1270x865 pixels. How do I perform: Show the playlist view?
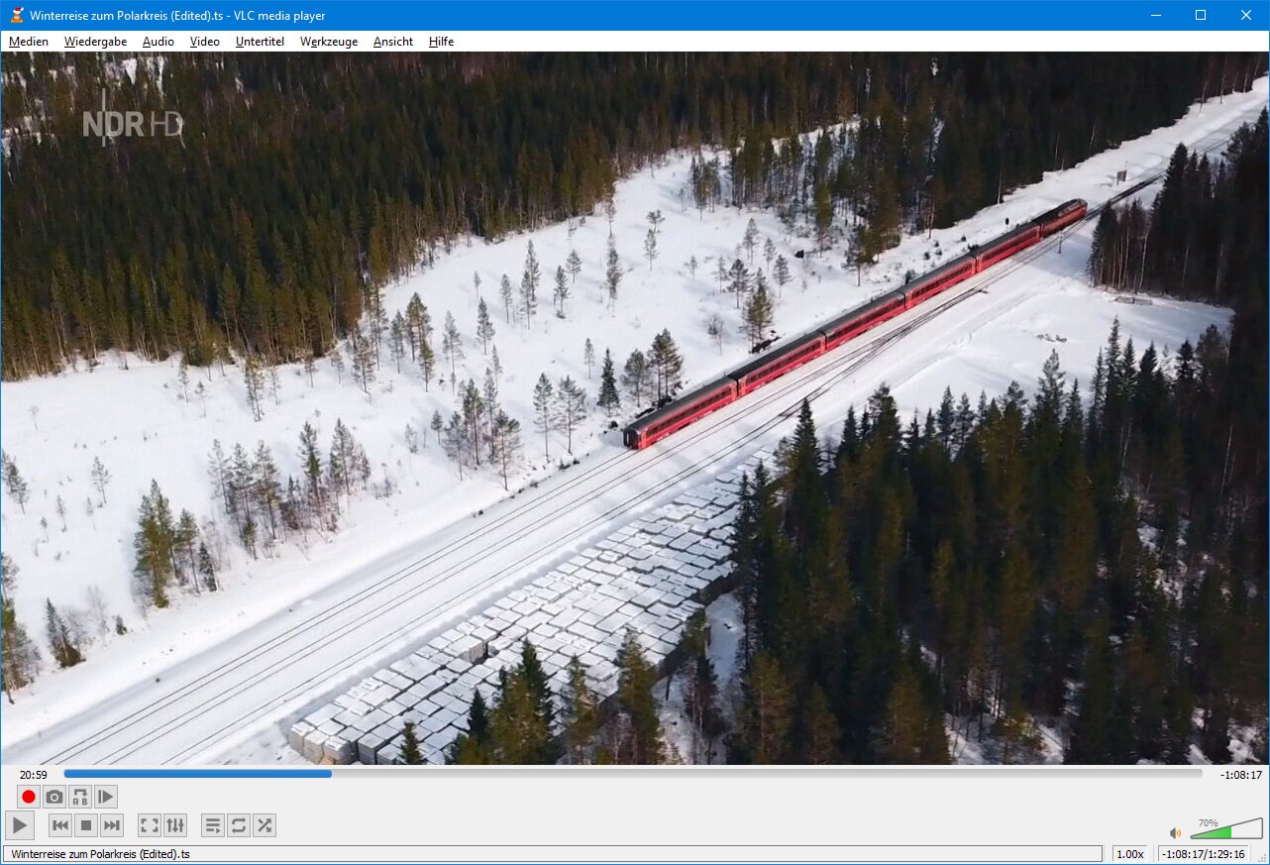coord(212,825)
